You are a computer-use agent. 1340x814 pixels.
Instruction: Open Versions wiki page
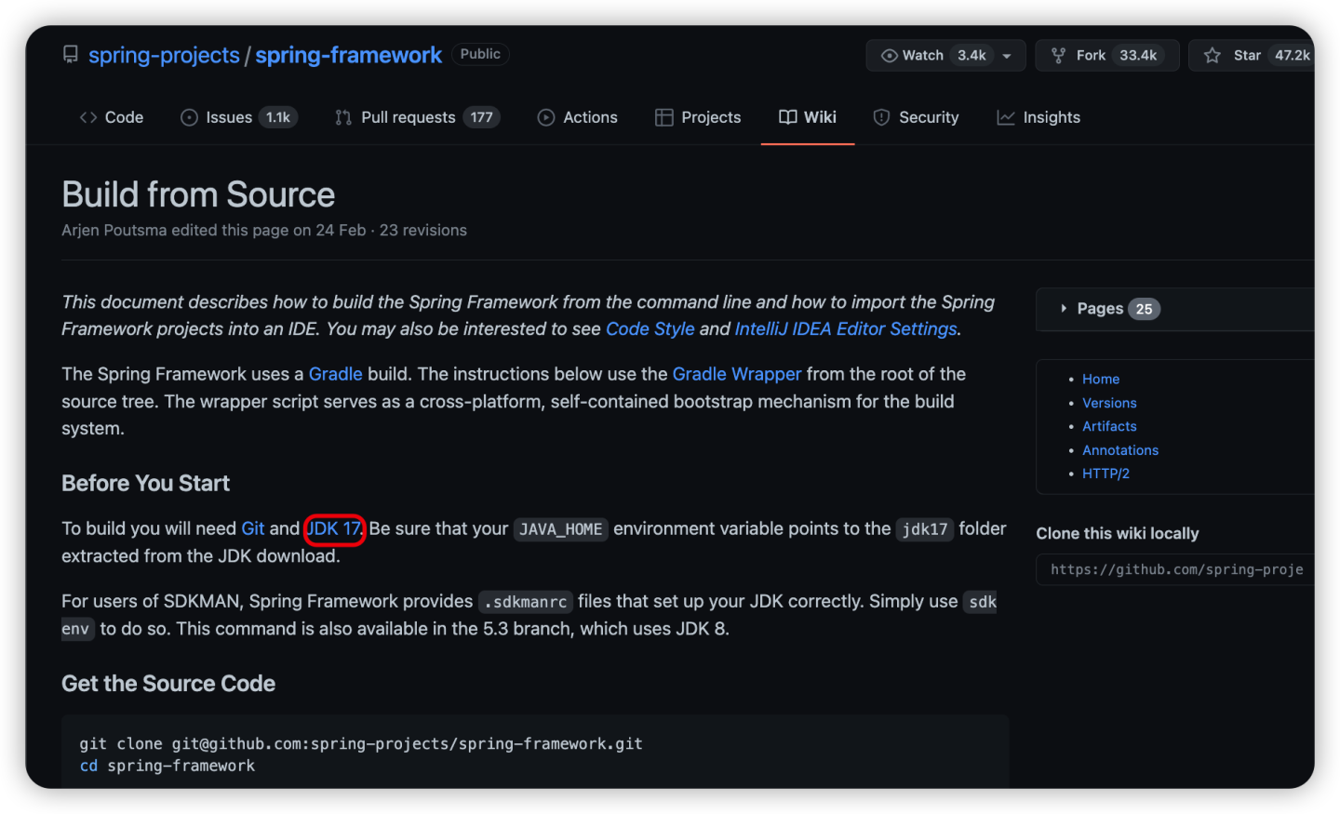(x=1109, y=403)
